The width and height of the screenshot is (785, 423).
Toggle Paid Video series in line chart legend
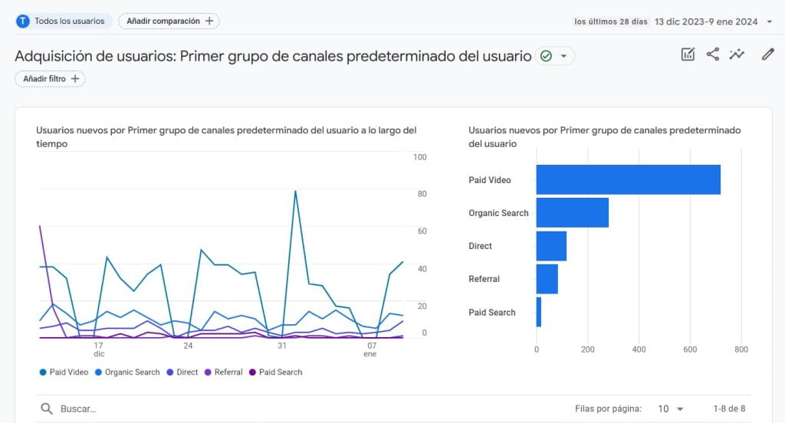(x=64, y=372)
